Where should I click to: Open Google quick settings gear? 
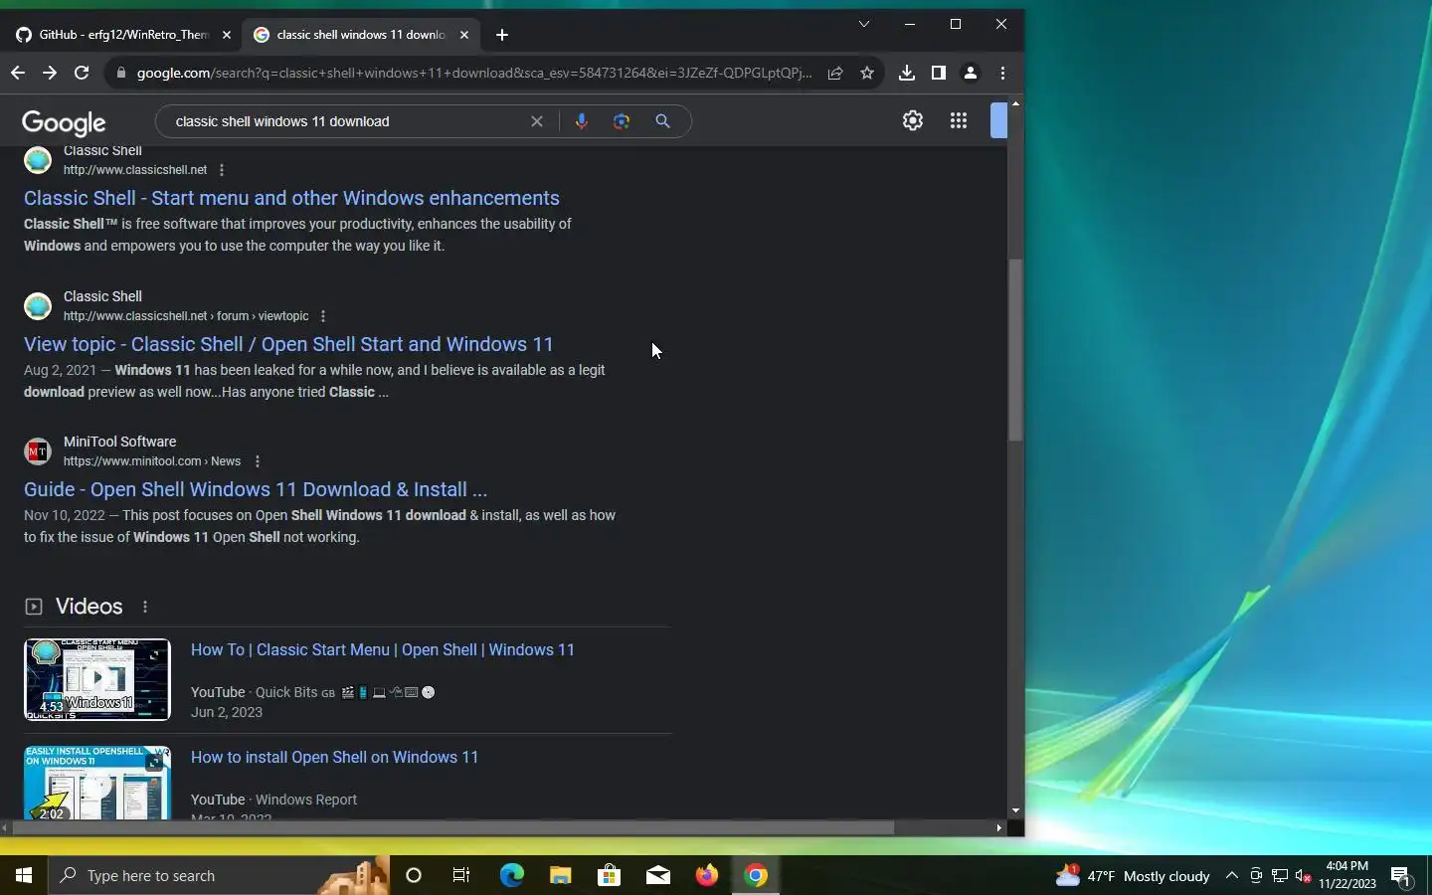[x=913, y=120]
